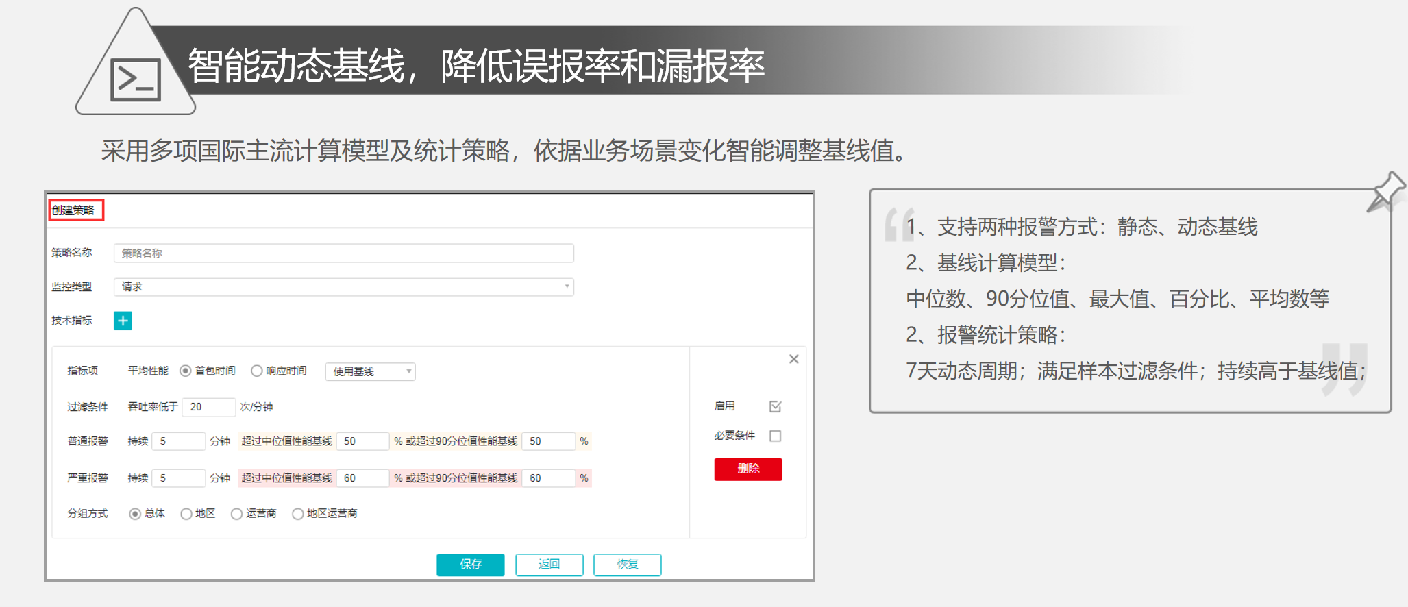Open the 监控类型 dropdown showing 请求
Image resolution: width=1408 pixels, height=607 pixels.
point(344,286)
